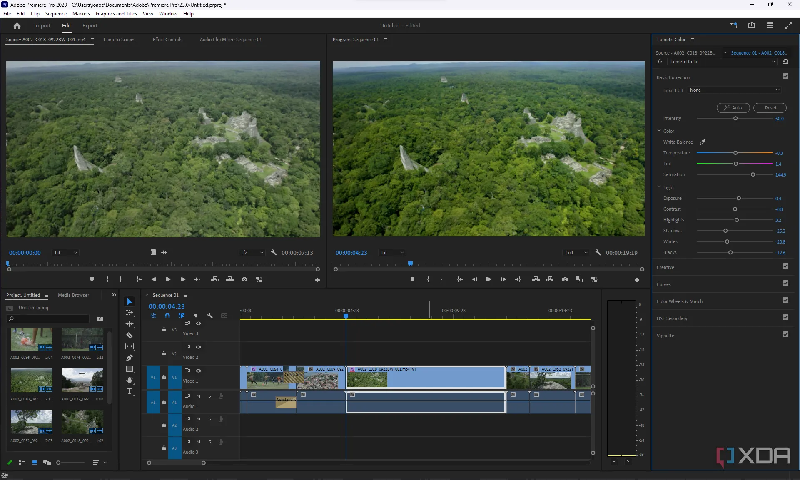Disable the Basic Correction checkbox

[785, 76]
